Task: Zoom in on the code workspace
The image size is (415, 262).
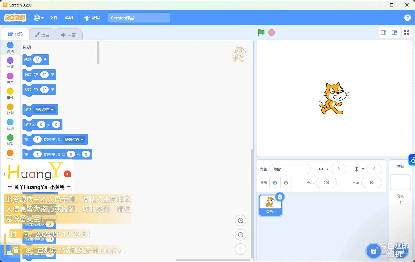Action: click(x=241, y=221)
